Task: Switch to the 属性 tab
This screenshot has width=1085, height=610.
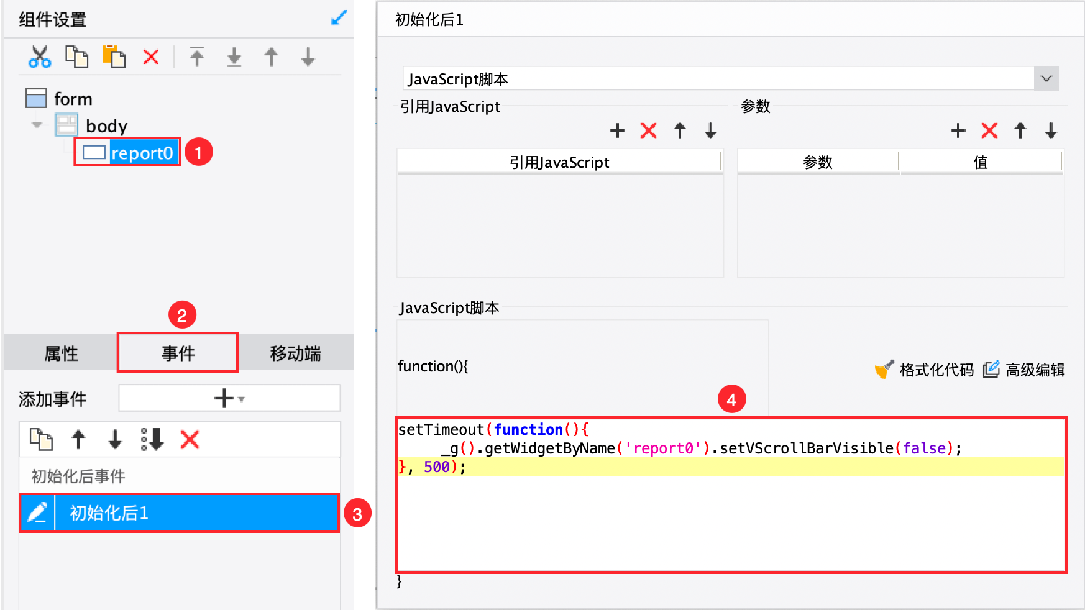Action: point(61,353)
